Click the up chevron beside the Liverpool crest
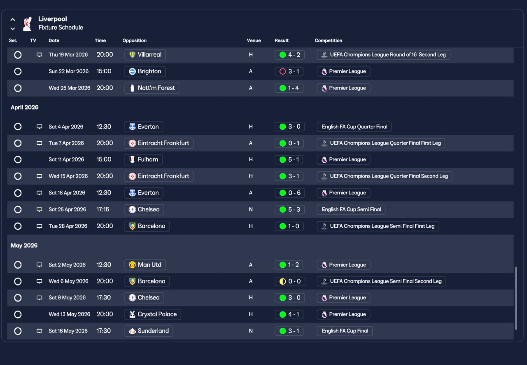 pyautogui.click(x=13, y=19)
